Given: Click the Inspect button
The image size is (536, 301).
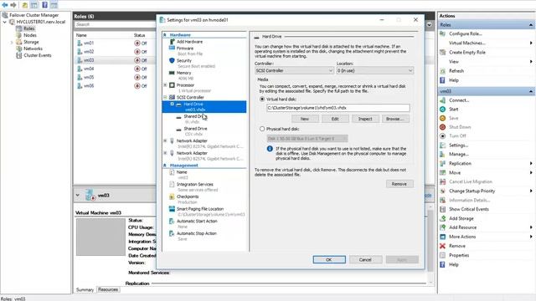Looking at the screenshot, I should [x=365, y=119].
